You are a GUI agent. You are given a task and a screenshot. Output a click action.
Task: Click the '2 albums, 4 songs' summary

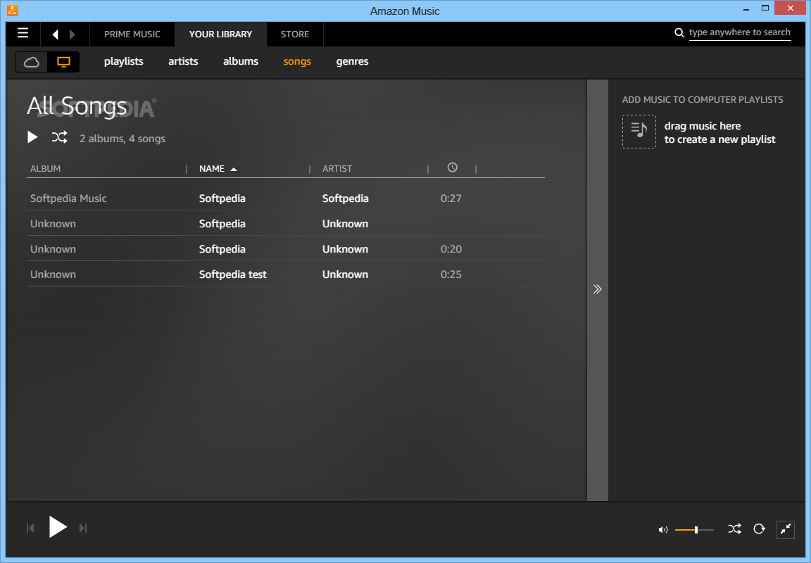[122, 139]
